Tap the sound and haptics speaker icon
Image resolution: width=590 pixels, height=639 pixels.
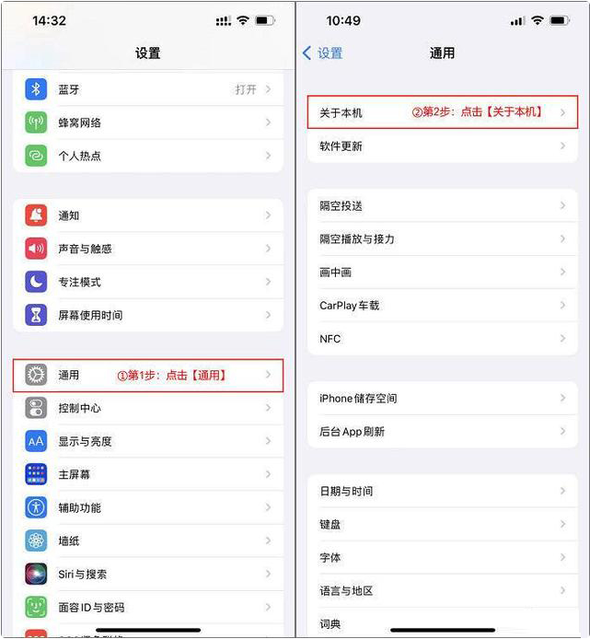36,249
